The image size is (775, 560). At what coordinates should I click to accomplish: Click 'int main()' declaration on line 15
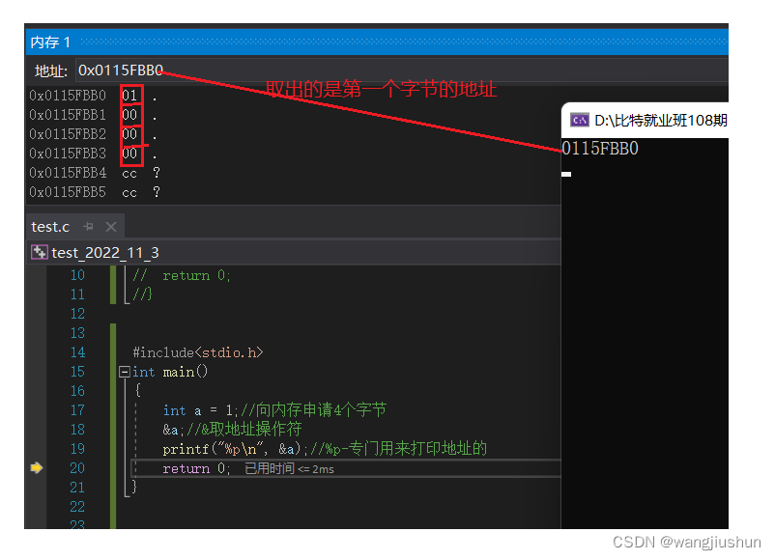tap(170, 372)
